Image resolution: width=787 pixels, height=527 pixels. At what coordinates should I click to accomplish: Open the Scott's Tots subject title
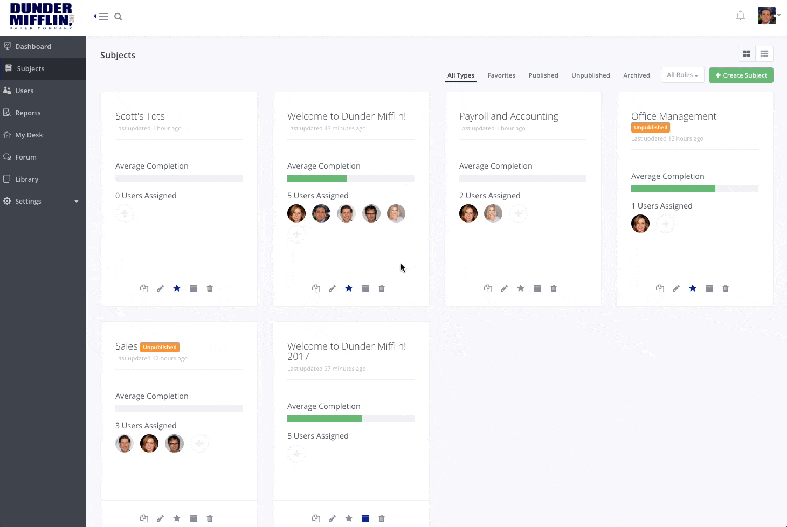tap(140, 116)
